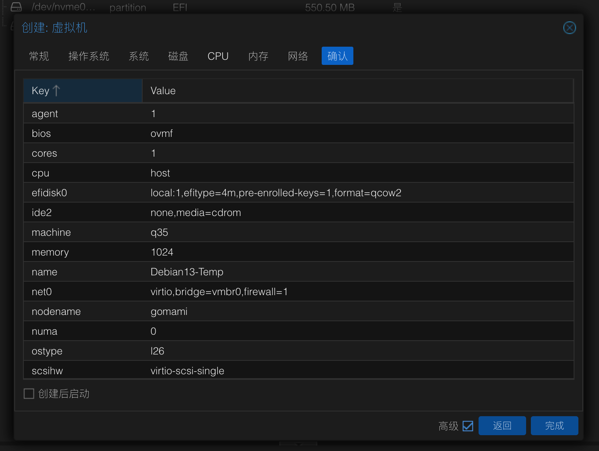Enable the 创建后启动 checkbox
Image resolution: width=599 pixels, height=451 pixels.
pos(29,394)
